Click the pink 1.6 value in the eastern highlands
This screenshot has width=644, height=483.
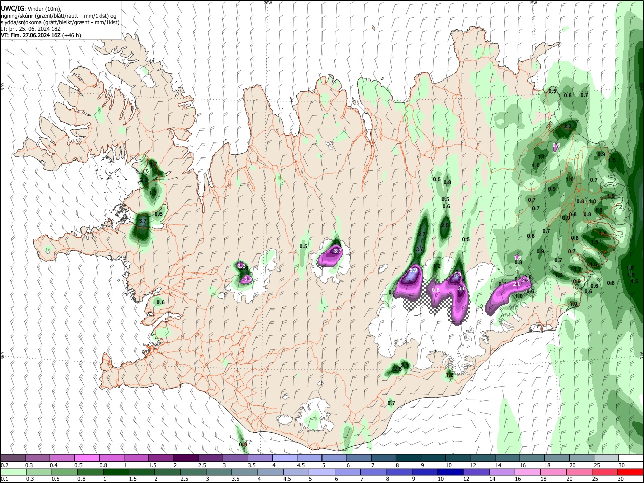click(x=517, y=257)
